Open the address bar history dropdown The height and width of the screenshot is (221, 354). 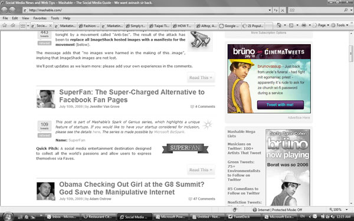tap(270, 10)
